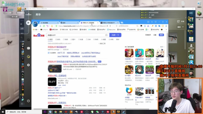The image size is (203, 114).
Task: Click the Steam library search magnifier
Action: pos(22,38)
